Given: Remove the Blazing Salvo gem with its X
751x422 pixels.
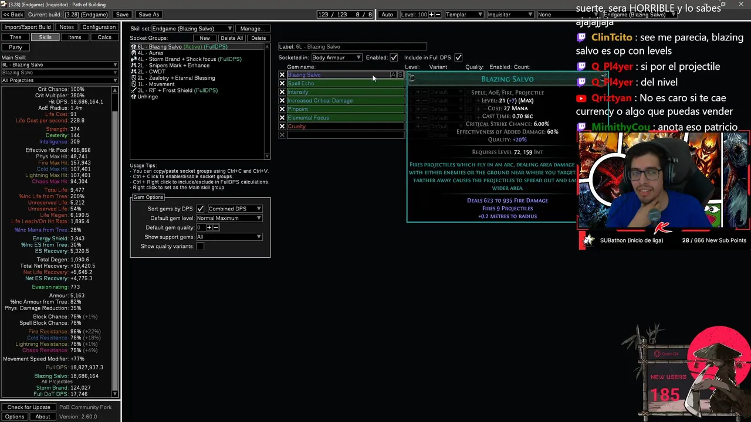Looking at the screenshot, I should pyautogui.click(x=282, y=75).
